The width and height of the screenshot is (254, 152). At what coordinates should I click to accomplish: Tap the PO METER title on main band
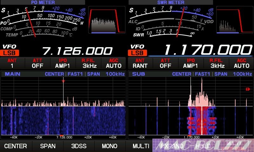click(43, 2)
